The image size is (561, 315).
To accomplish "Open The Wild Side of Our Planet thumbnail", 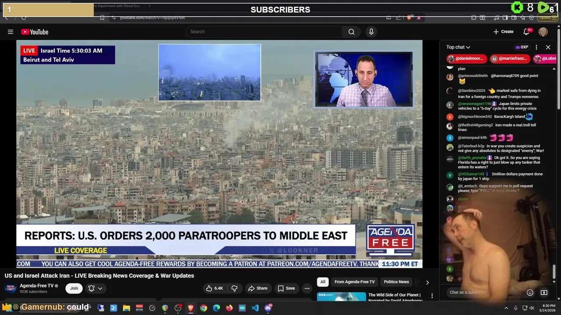I will [341, 297].
